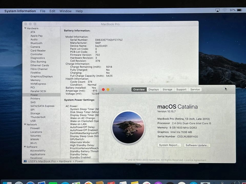
Task: Select Memory in the sidebar
Action: [x=35, y=80]
